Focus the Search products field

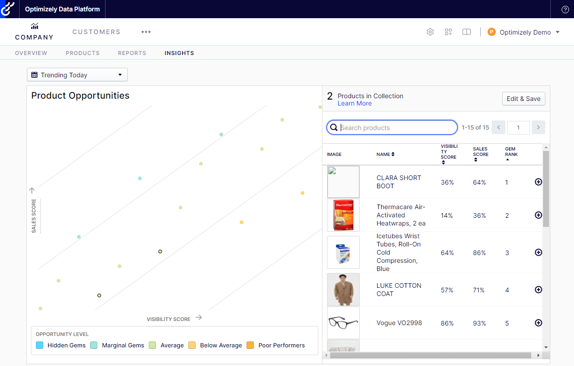tap(392, 128)
